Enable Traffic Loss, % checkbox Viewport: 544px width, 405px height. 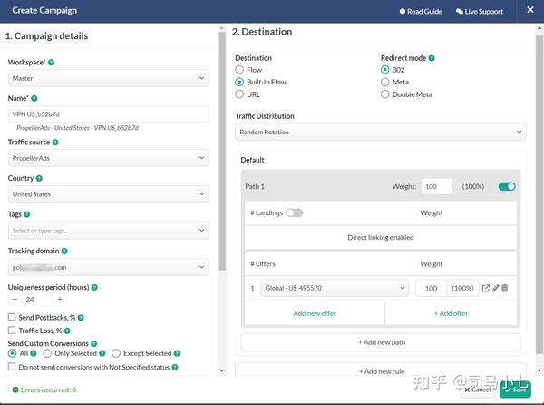coord(12,331)
